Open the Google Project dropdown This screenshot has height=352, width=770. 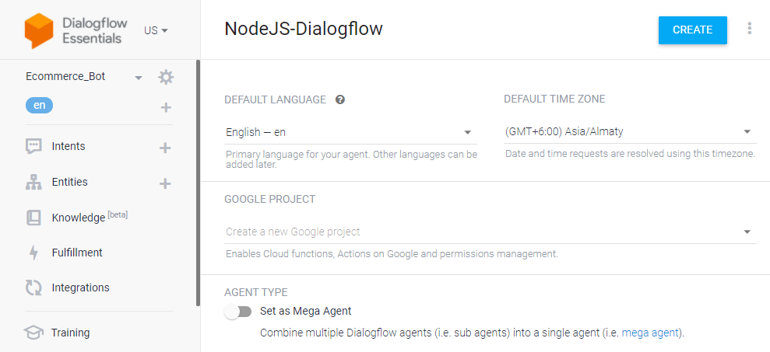click(x=490, y=232)
